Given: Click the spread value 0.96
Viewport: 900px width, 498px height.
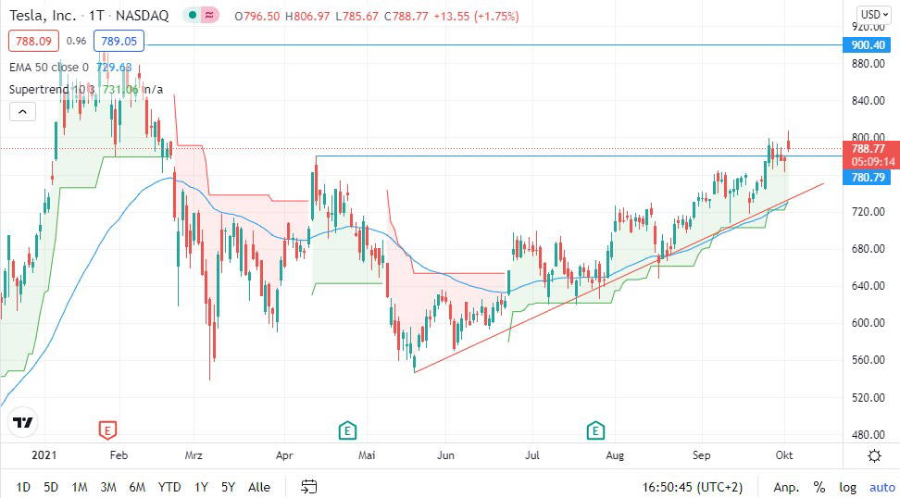Looking at the screenshot, I should (x=76, y=41).
